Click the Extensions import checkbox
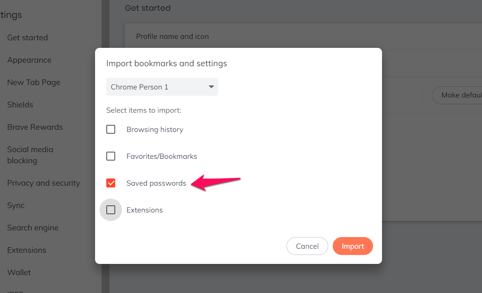 coord(111,210)
